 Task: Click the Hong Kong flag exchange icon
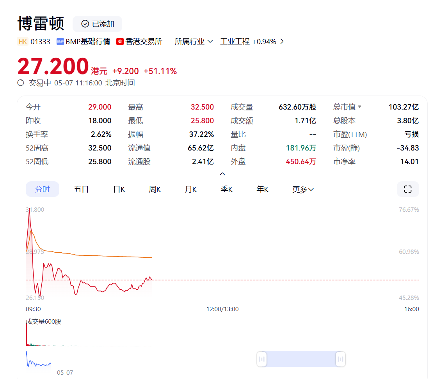pyautogui.click(x=120, y=42)
